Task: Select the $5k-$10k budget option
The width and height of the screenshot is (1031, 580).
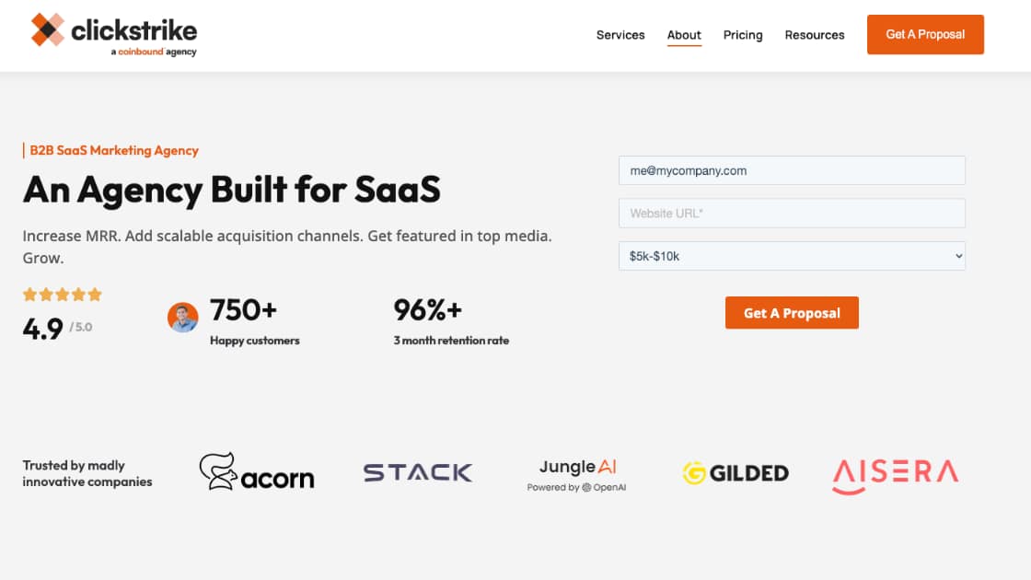Action: (792, 256)
